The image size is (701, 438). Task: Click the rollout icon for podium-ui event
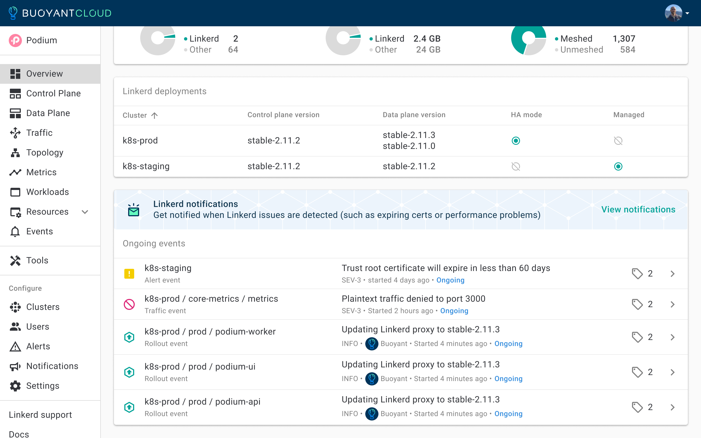click(x=129, y=372)
